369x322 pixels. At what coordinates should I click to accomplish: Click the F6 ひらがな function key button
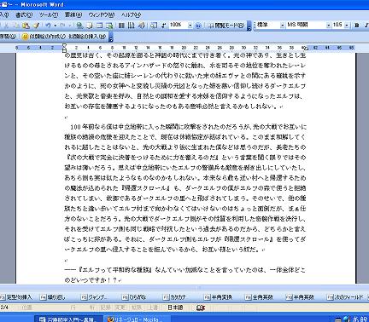click(134, 297)
